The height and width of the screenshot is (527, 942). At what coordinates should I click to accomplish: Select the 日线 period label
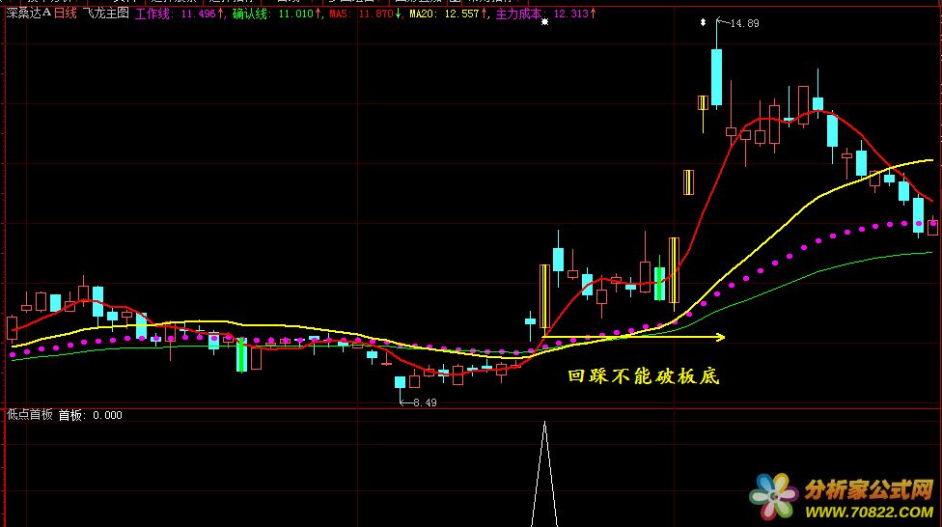point(66,14)
